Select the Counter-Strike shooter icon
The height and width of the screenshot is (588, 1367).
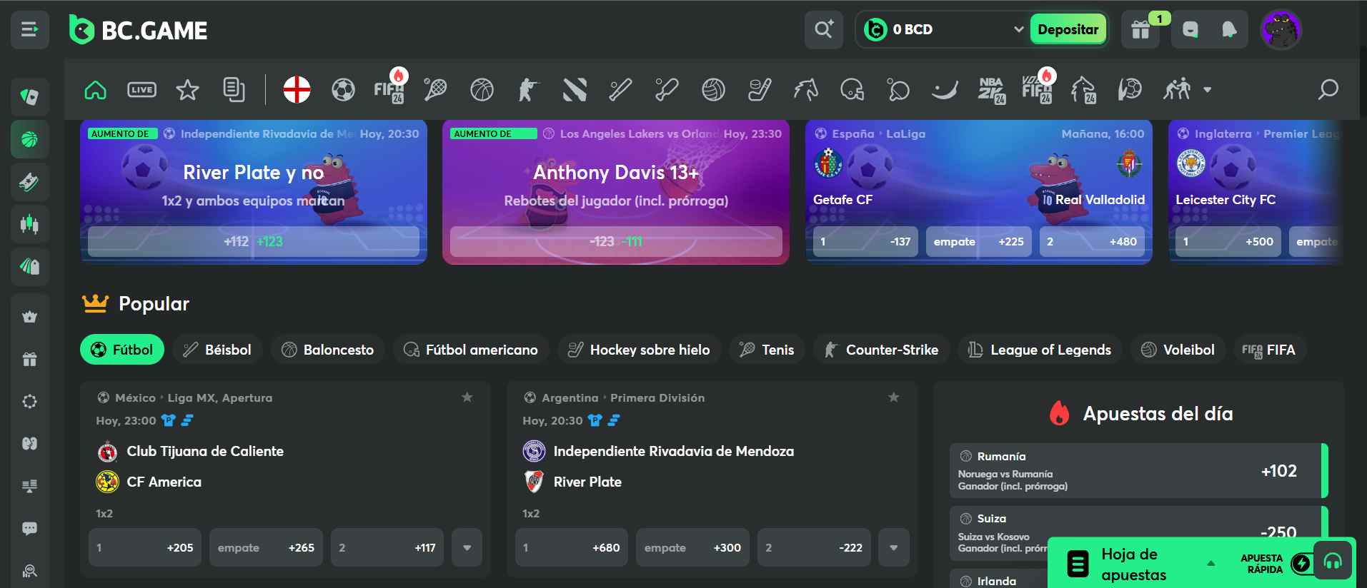point(527,90)
